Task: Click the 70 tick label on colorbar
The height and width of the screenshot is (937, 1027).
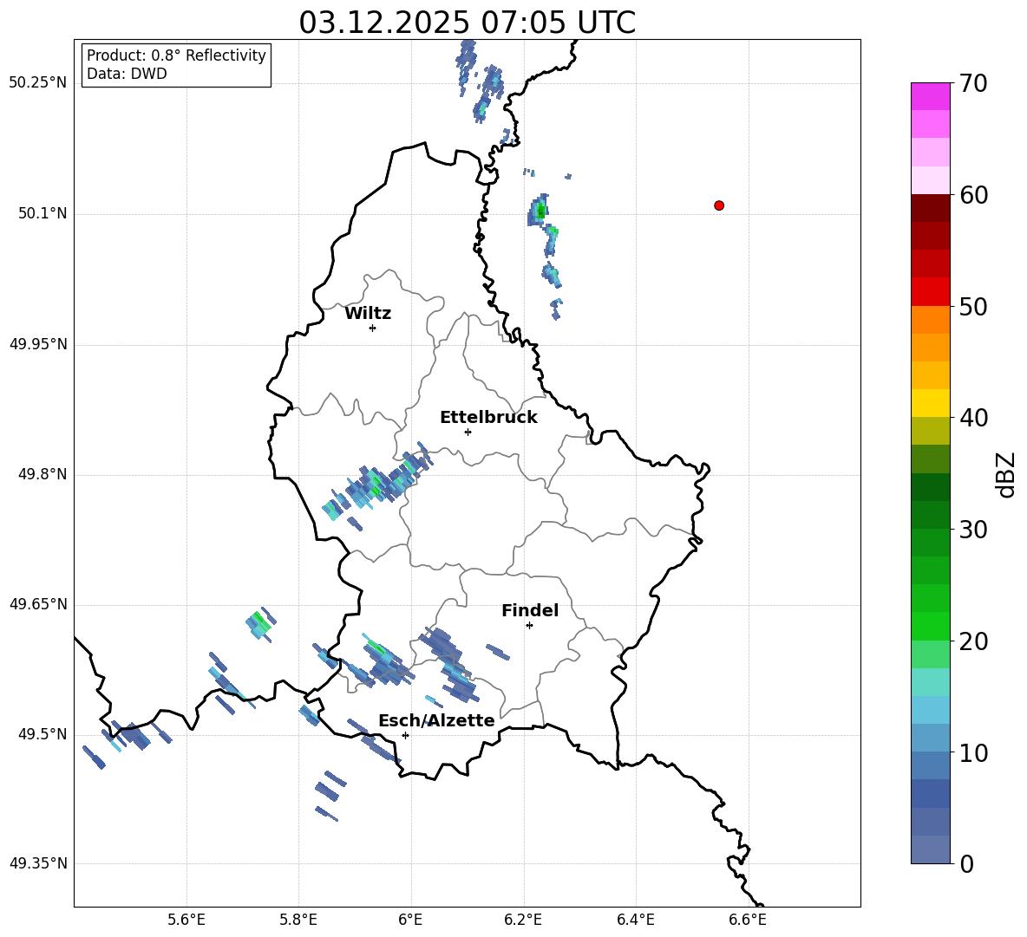Action: [x=973, y=84]
